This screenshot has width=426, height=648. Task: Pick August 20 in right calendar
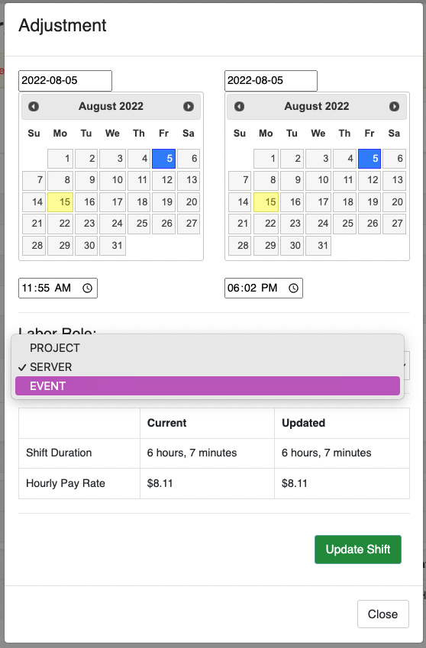click(394, 202)
